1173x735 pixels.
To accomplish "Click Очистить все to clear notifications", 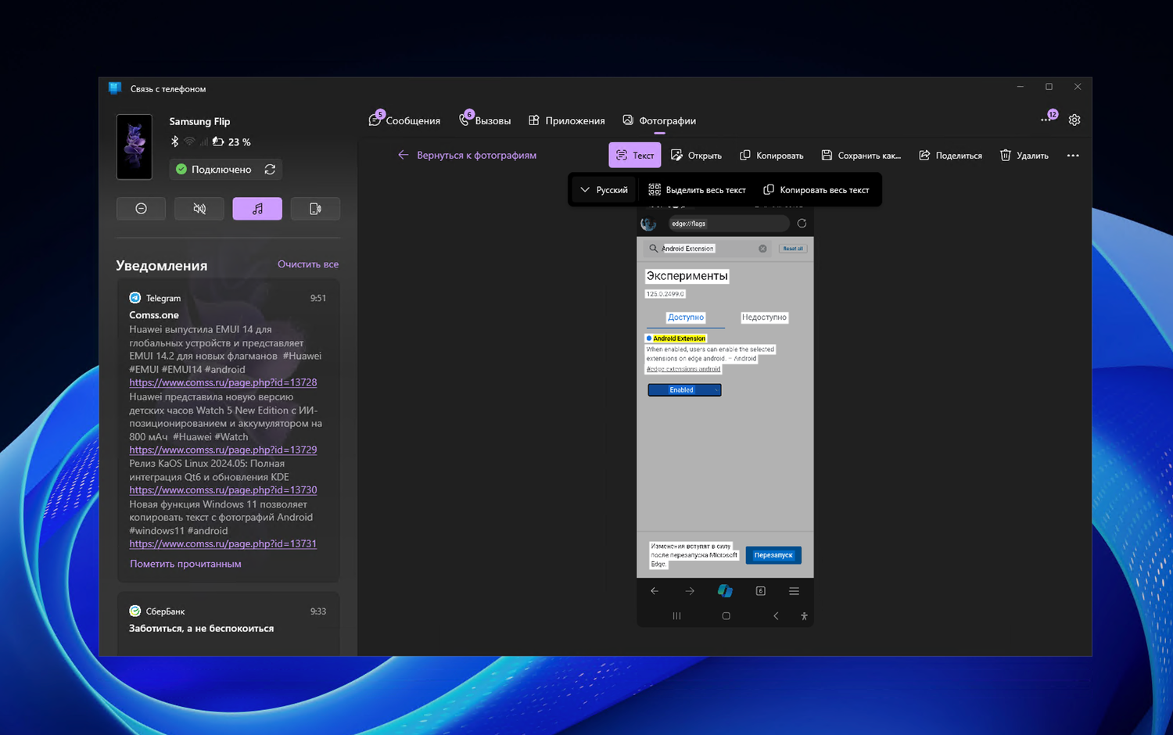I will (308, 264).
